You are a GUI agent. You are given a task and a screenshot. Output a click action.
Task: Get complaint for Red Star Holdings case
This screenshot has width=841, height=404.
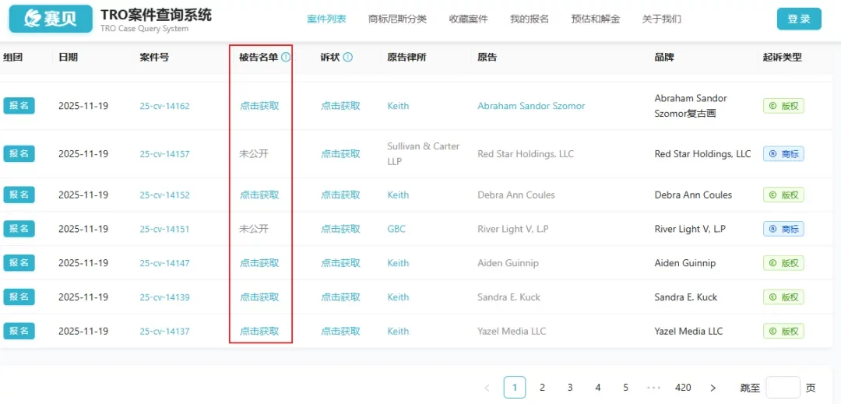pyautogui.click(x=340, y=154)
